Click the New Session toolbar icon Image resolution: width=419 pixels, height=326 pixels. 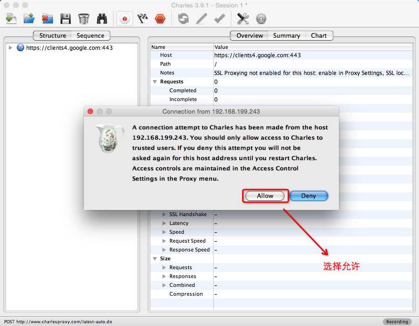click(11, 19)
